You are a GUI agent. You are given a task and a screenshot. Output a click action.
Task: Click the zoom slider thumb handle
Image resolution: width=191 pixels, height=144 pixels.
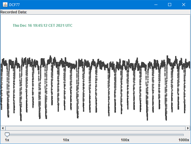pyautogui.click(x=7, y=134)
